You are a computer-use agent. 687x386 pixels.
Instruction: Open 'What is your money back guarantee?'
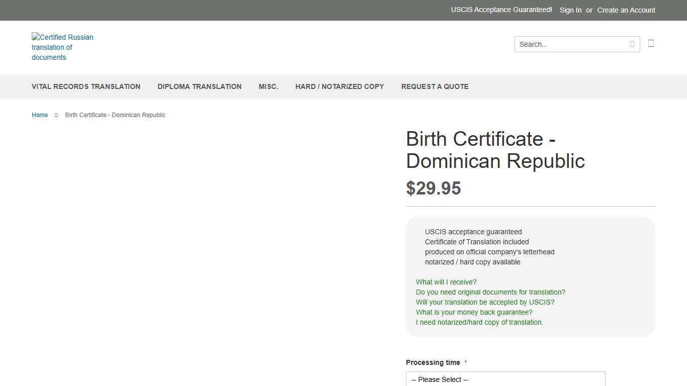click(x=474, y=312)
